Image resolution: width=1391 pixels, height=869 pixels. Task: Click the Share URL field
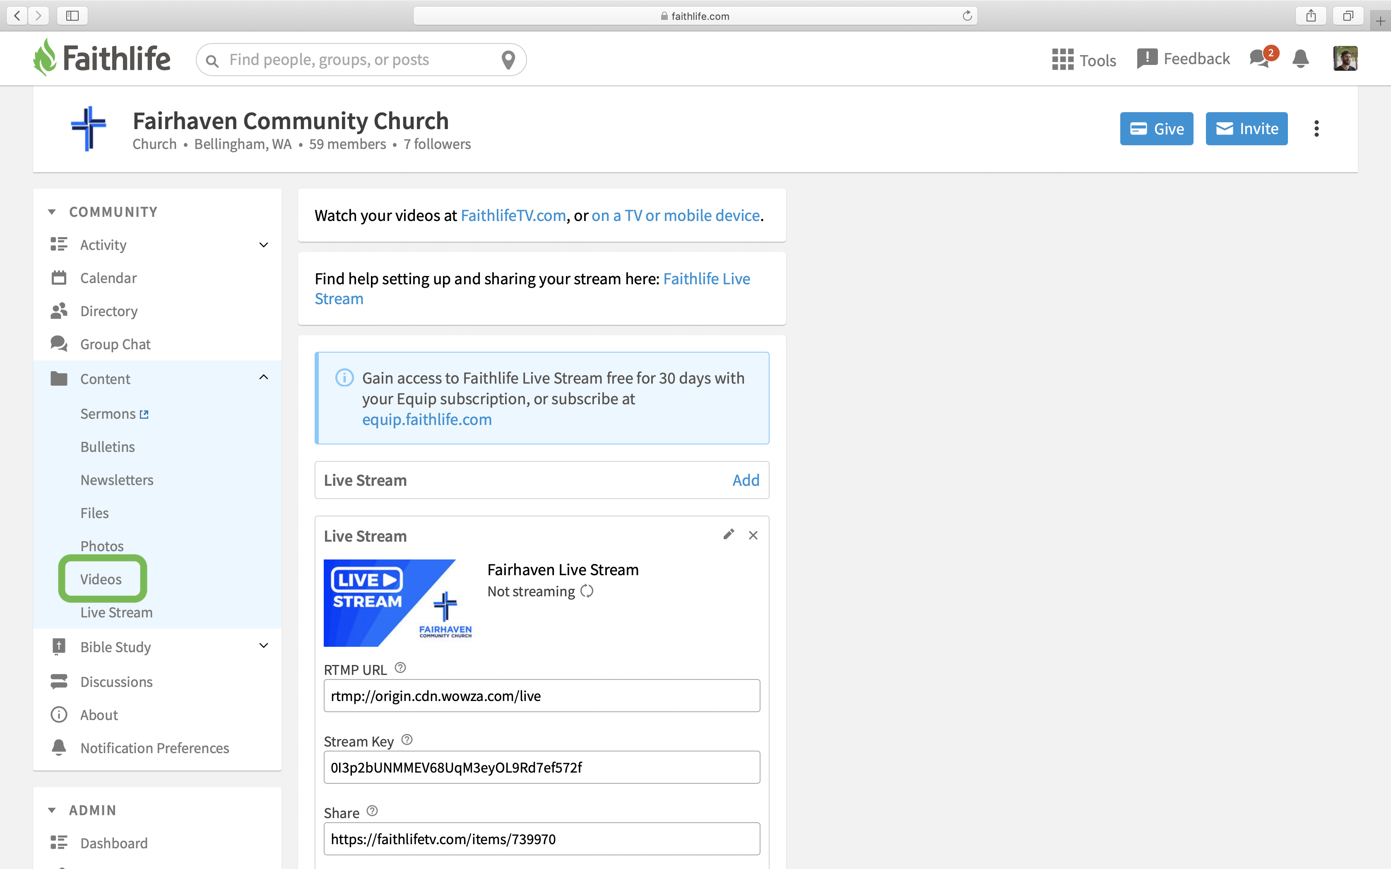pyautogui.click(x=541, y=838)
